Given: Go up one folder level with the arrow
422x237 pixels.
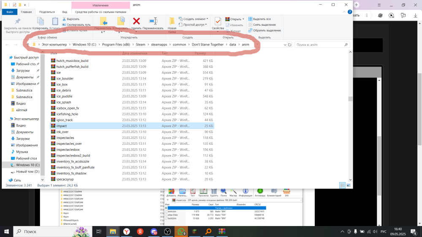Looking at the screenshot, I should pyautogui.click(x=28, y=45).
